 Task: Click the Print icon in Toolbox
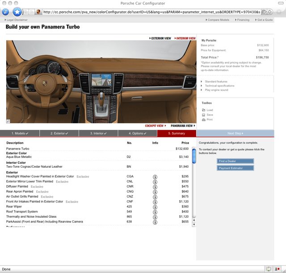204,120
